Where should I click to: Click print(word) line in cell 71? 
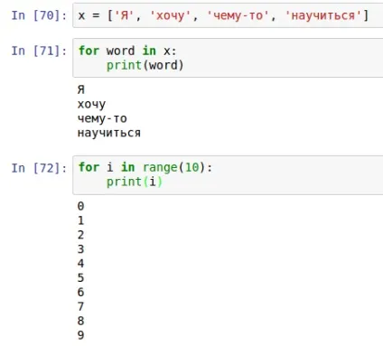coord(145,65)
